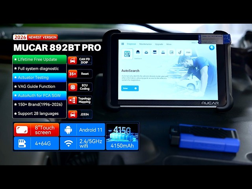Viewport: 252px width, 189px height.
Task: Tap the hook-shaped icon tile
Action: 180,52
